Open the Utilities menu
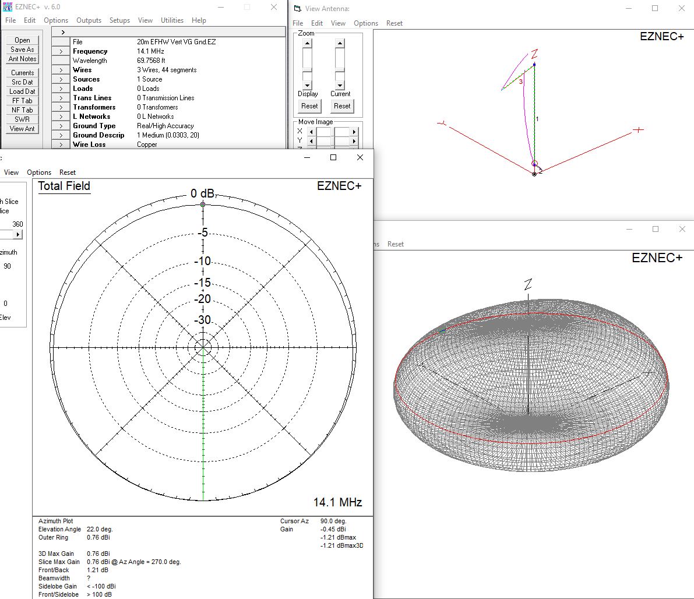The width and height of the screenshot is (694, 599). click(171, 20)
